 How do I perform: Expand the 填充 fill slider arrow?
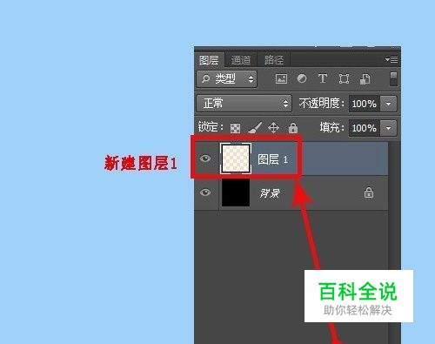point(388,128)
